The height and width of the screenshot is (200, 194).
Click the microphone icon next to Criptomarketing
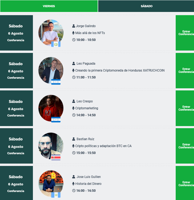pos(73,108)
